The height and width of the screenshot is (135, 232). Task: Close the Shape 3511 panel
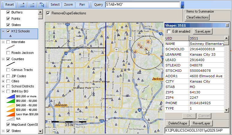pyautogui.click(x=227, y=25)
